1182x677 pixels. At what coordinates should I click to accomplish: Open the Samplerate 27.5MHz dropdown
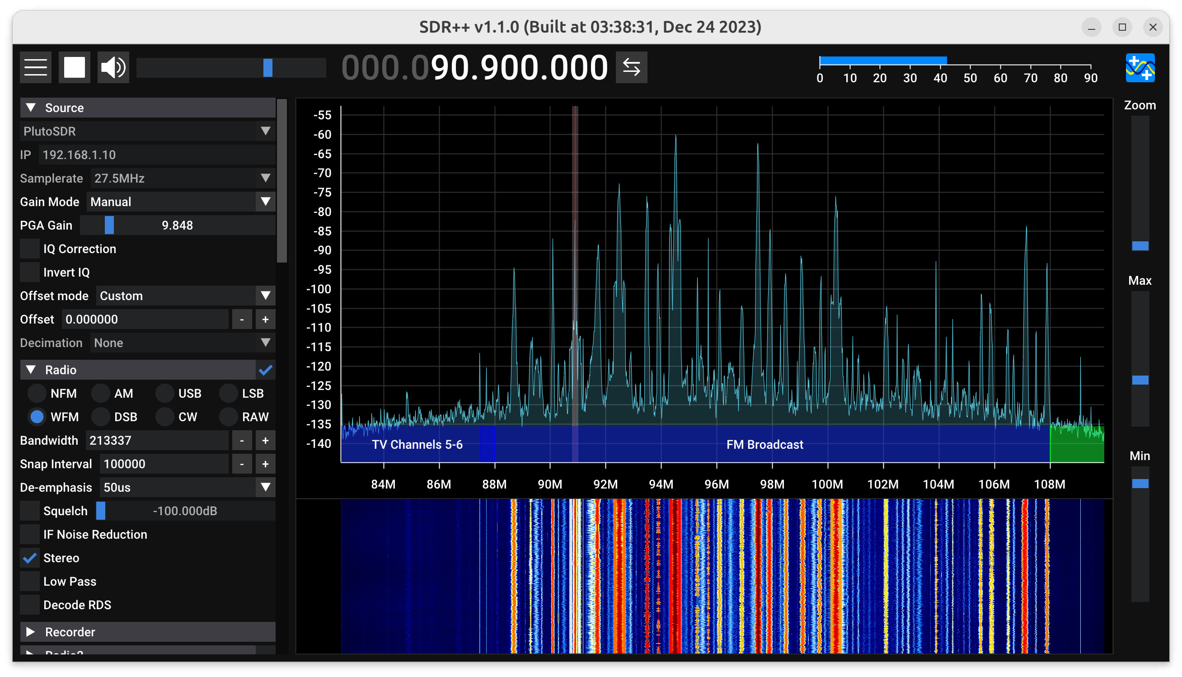tap(183, 178)
